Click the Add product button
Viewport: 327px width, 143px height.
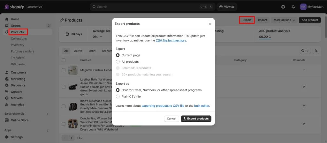[310, 20]
